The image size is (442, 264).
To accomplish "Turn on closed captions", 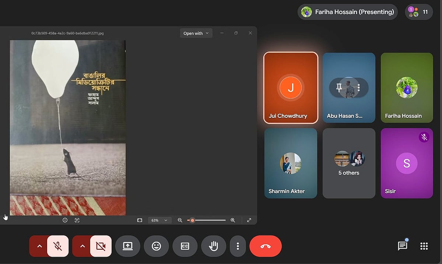I will pos(185,246).
